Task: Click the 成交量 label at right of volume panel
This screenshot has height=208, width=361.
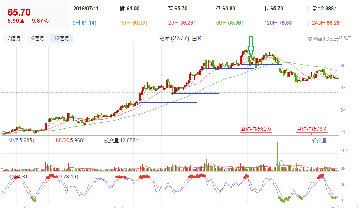Action: point(319,141)
